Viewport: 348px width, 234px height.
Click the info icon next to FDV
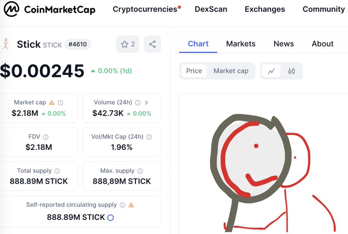click(x=46, y=137)
